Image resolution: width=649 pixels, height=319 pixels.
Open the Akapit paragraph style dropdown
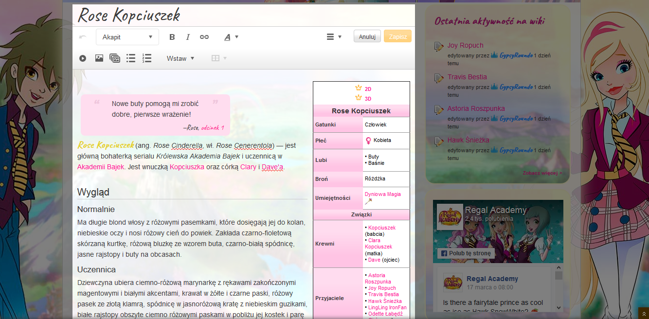[x=127, y=37]
